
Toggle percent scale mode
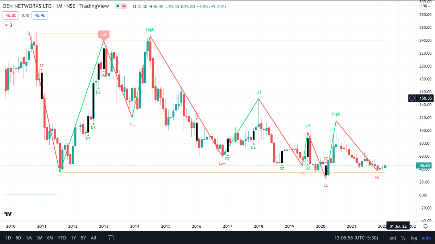pyautogui.click(x=403, y=238)
